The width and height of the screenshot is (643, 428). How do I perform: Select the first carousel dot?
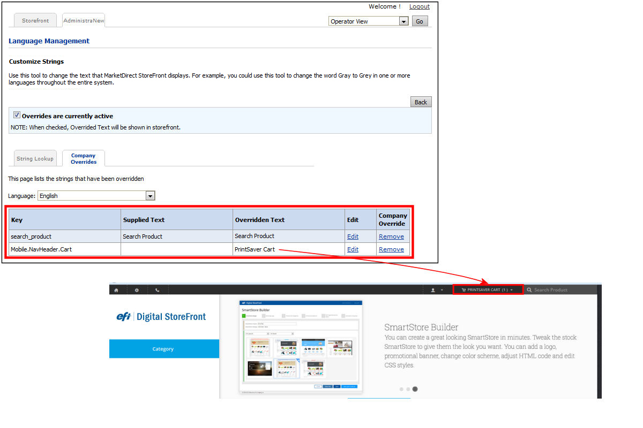click(401, 389)
